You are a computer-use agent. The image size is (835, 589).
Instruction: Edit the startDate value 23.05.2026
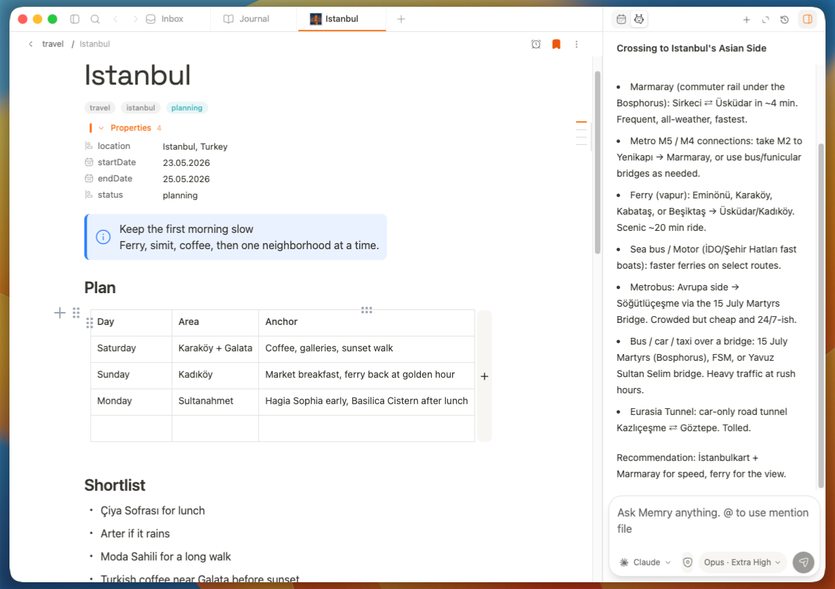click(x=186, y=162)
